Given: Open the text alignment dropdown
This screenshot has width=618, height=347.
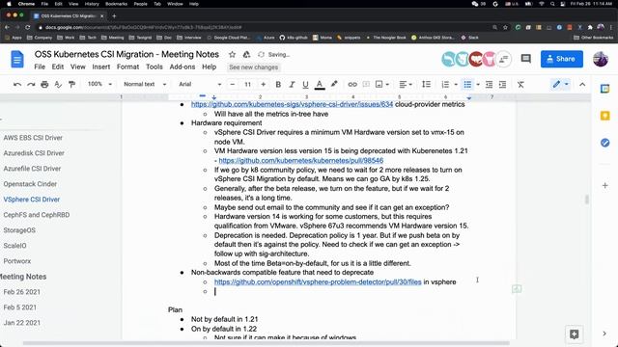Looking at the screenshot, I should point(406,84).
